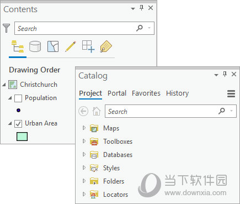
Task: Click the filter funnel icon in Contents
Action: [x=7, y=28]
